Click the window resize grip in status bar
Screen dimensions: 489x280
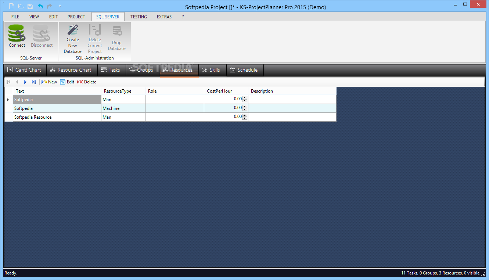[483, 274]
